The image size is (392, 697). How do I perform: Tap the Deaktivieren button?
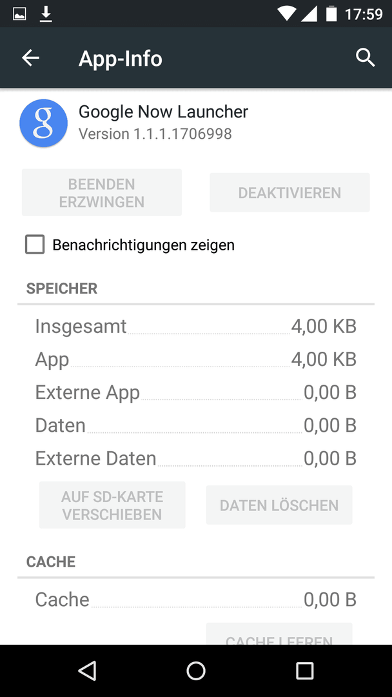coord(289,192)
